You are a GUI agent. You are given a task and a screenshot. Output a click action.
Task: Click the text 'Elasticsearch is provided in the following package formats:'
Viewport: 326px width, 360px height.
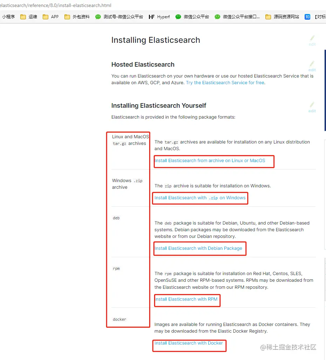click(173, 117)
